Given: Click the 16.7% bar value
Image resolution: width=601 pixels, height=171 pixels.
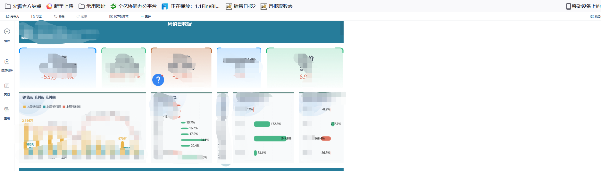Looking at the screenshot, I should click(193, 128).
